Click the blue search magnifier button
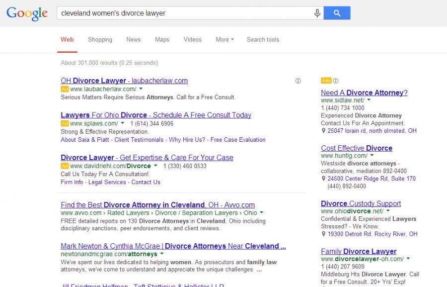This screenshot has width=447, height=287. tap(337, 13)
